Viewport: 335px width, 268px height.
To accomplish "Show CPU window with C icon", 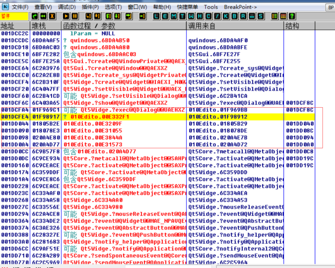I will pyautogui.click(x=208, y=16).
